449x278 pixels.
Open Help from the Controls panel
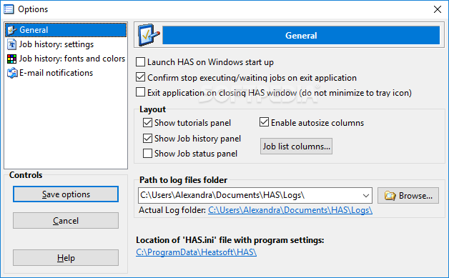66,258
